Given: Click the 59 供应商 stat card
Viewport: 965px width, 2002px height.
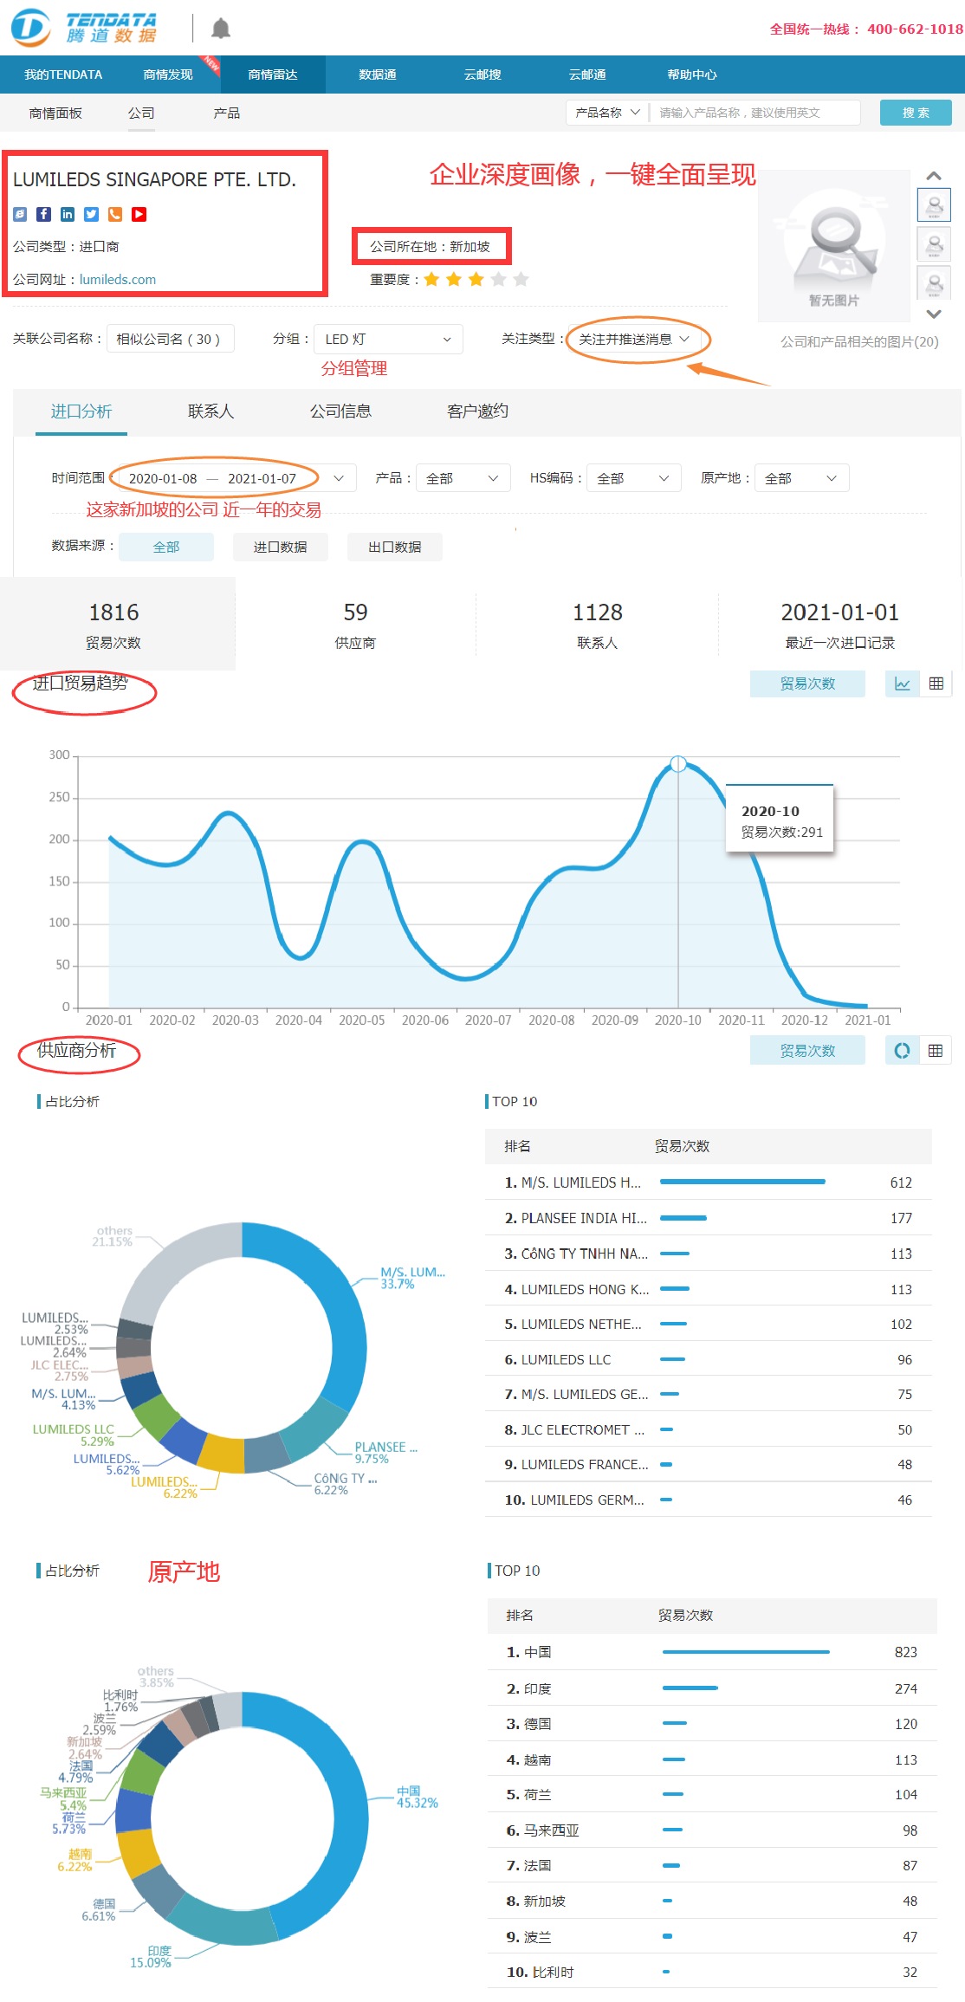Looking at the screenshot, I should point(355,624).
